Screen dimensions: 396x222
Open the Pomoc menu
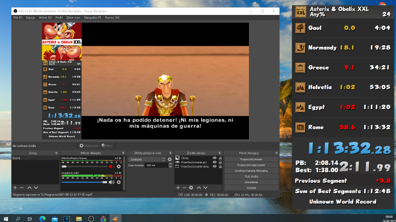[112, 18]
